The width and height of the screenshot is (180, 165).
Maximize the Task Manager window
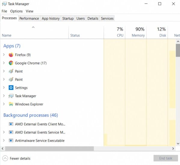click(x=160, y=4)
